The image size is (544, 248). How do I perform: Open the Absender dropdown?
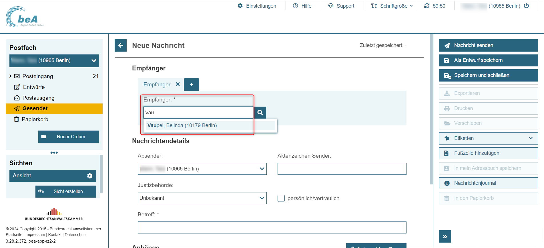[202, 169]
